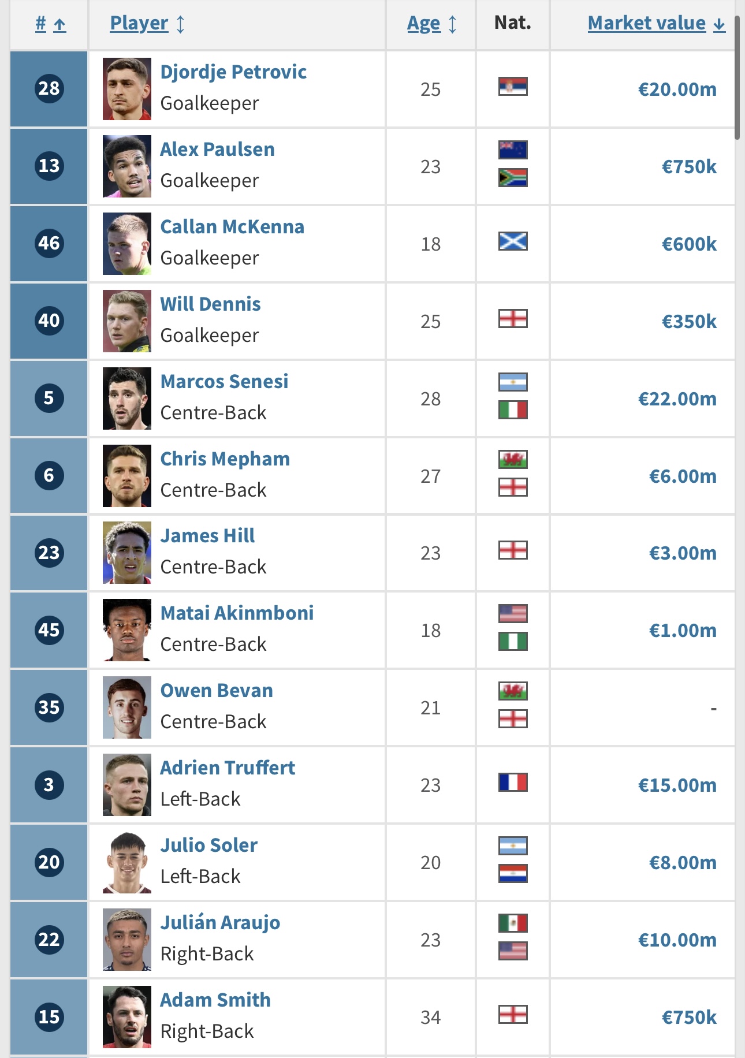Image resolution: width=745 pixels, height=1058 pixels.
Task: Sort the table by shirt number column
Action: pos(50,24)
